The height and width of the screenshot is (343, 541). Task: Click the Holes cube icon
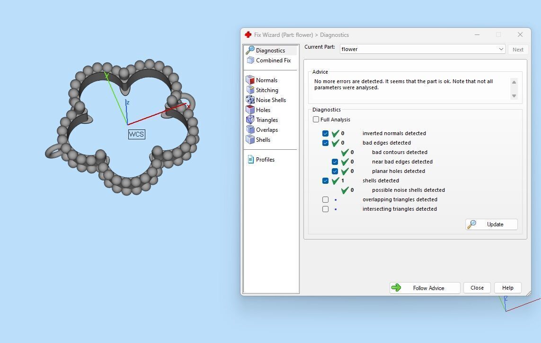coord(250,110)
